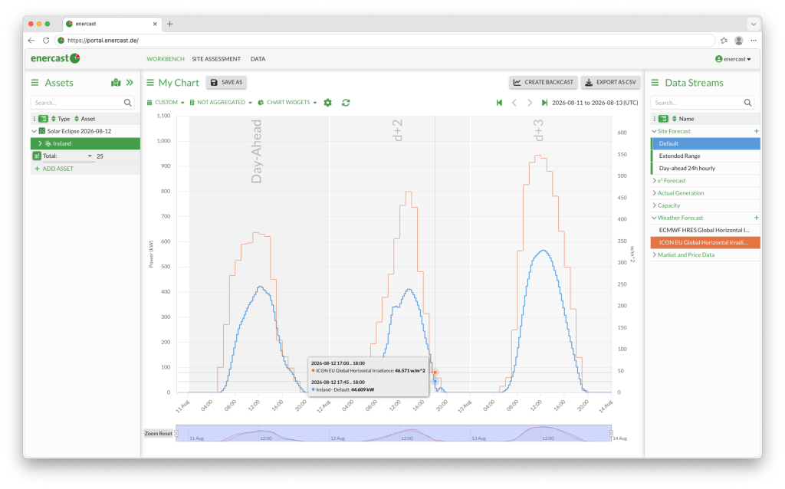Image resolution: width=785 pixels, height=489 pixels.
Task: Click the Data Streams search magnifier
Action: point(747,103)
